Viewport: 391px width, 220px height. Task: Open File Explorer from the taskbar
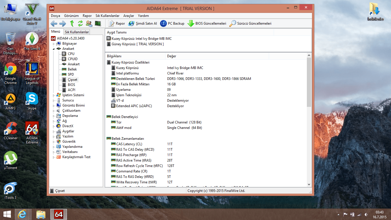click(41, 214)
